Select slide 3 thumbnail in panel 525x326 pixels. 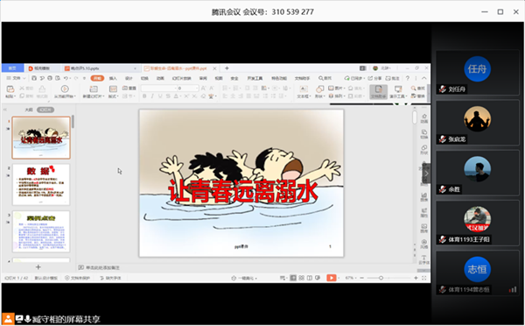point(41,231)
